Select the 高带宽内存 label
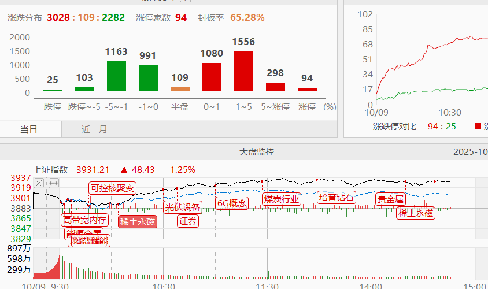This screenshot has height=289, width=488. (x=84, y=220)
